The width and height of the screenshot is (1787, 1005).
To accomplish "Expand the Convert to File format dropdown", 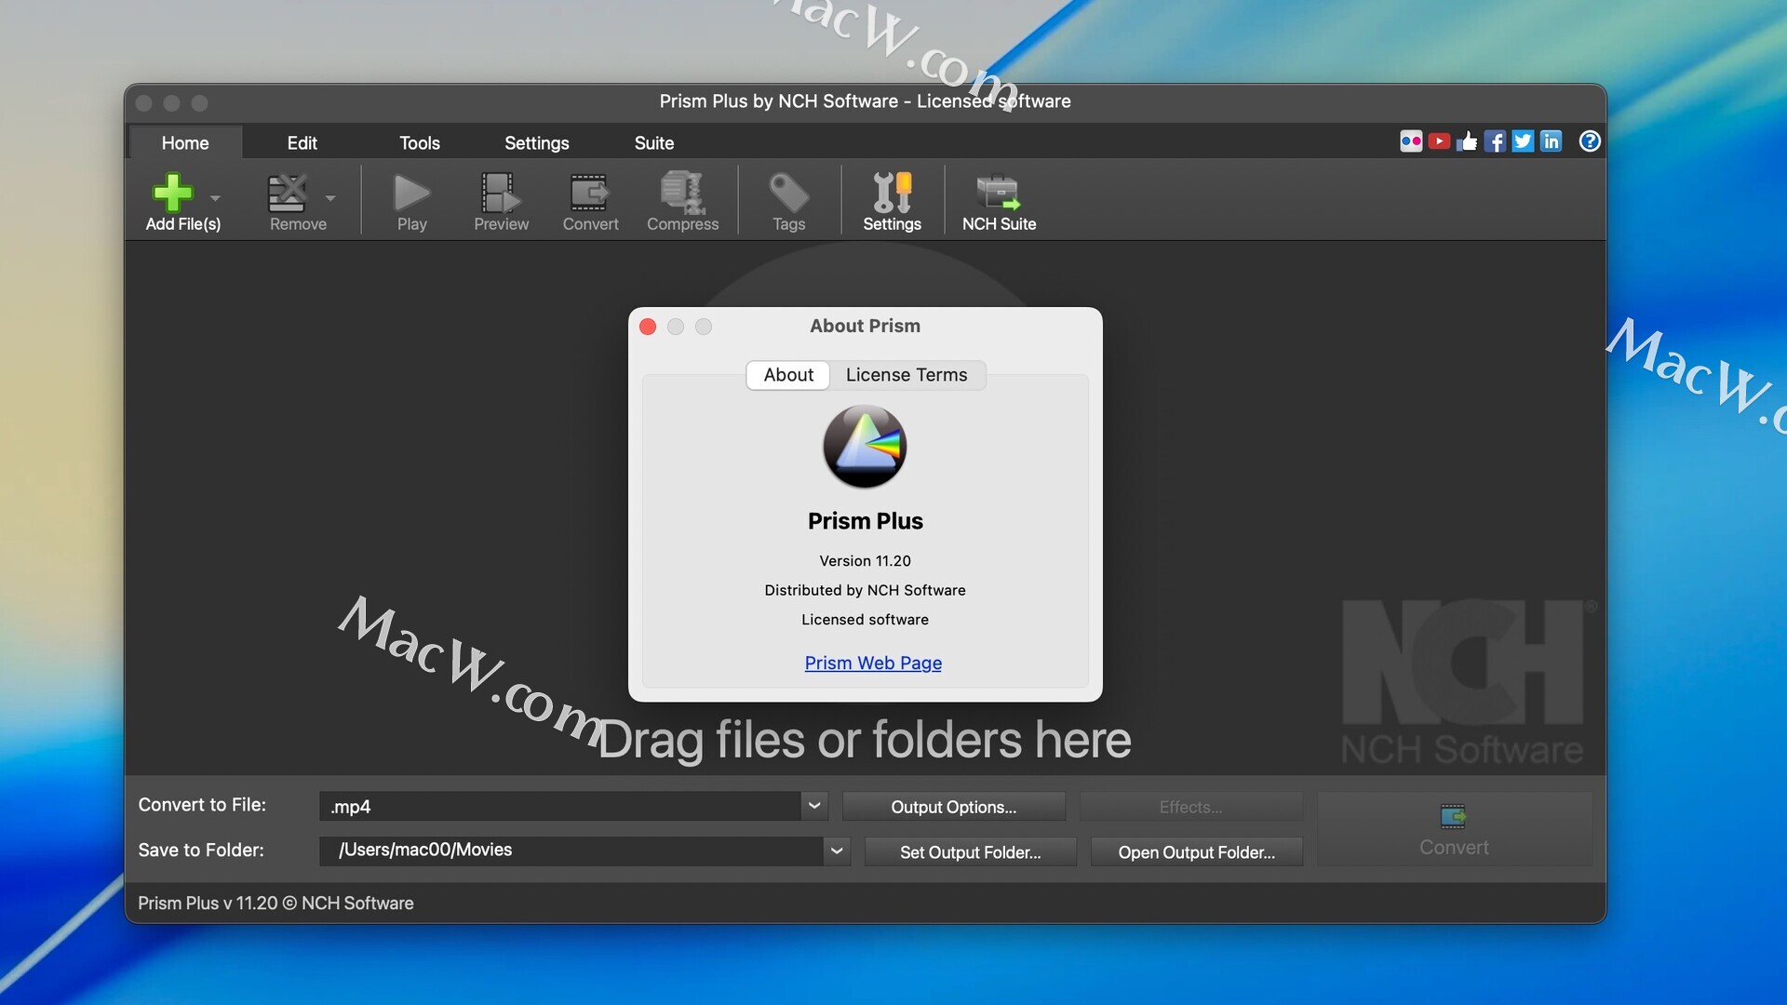I will [814, 806].
